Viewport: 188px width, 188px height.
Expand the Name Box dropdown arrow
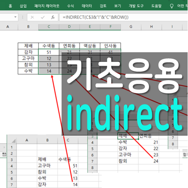15,17
